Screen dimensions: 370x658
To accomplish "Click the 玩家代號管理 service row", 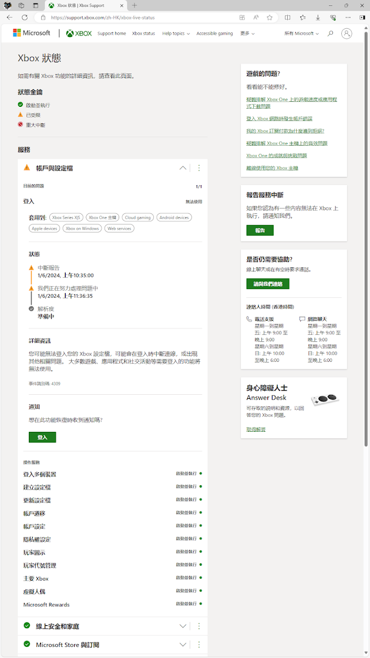I will [x=112, y=566].
